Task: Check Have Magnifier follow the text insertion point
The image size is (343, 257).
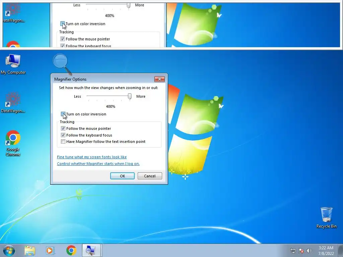Action: [x=63, y=142]
